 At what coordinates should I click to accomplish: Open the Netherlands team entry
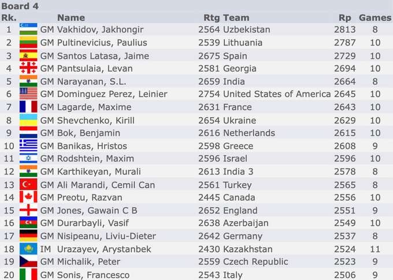click(249, 133)
